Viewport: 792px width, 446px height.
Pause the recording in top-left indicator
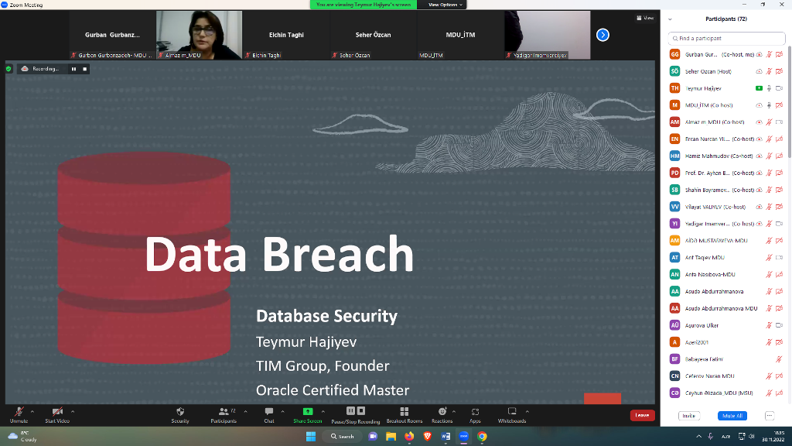74,69
